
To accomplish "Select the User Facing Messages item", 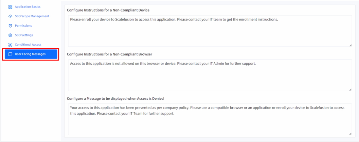I will click(x=30, y=54).
